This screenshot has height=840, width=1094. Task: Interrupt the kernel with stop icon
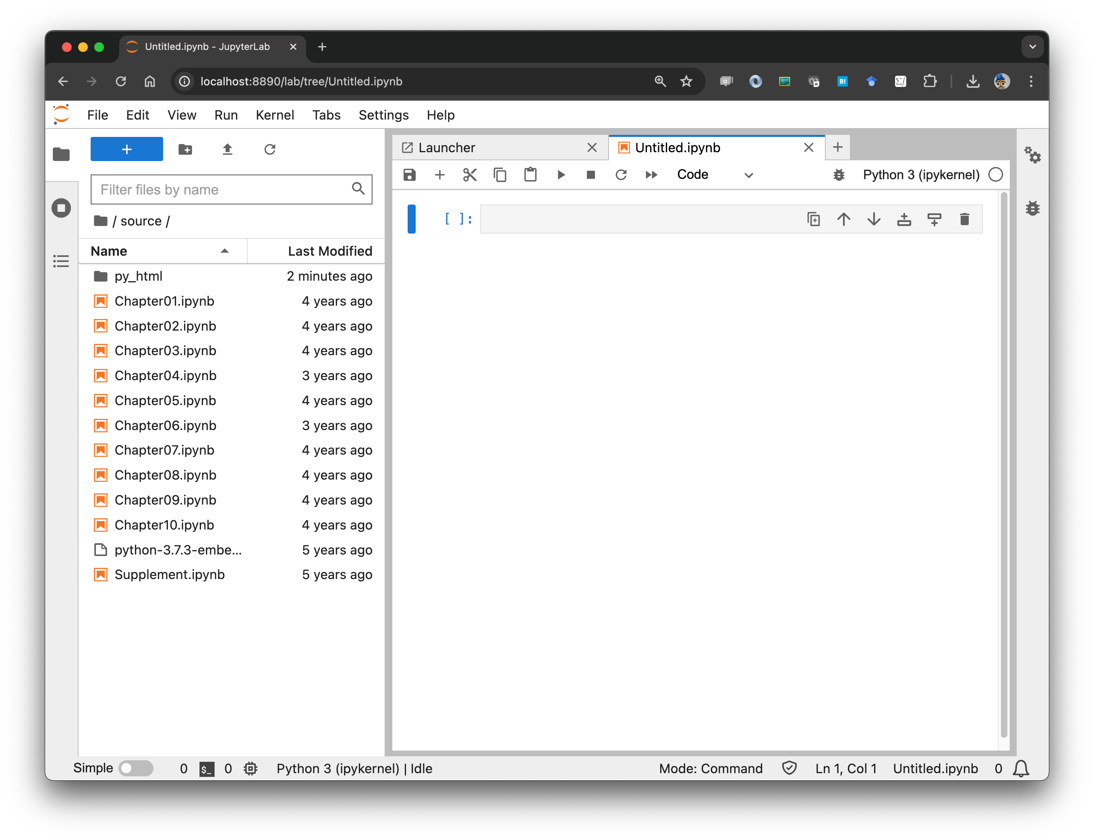pyautogui.click(x=591, y=175)
